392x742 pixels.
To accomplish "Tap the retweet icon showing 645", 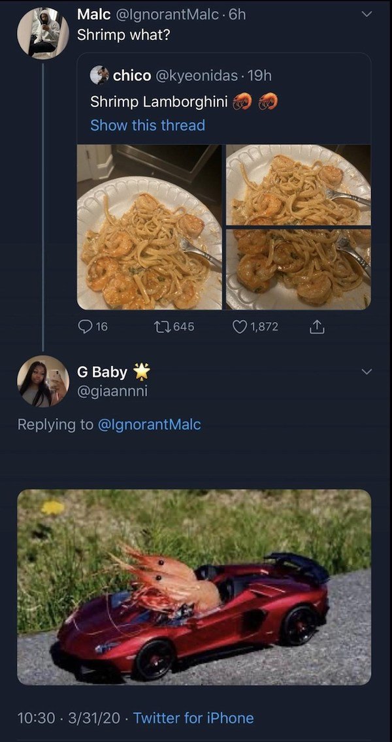I will coord(162,327).
